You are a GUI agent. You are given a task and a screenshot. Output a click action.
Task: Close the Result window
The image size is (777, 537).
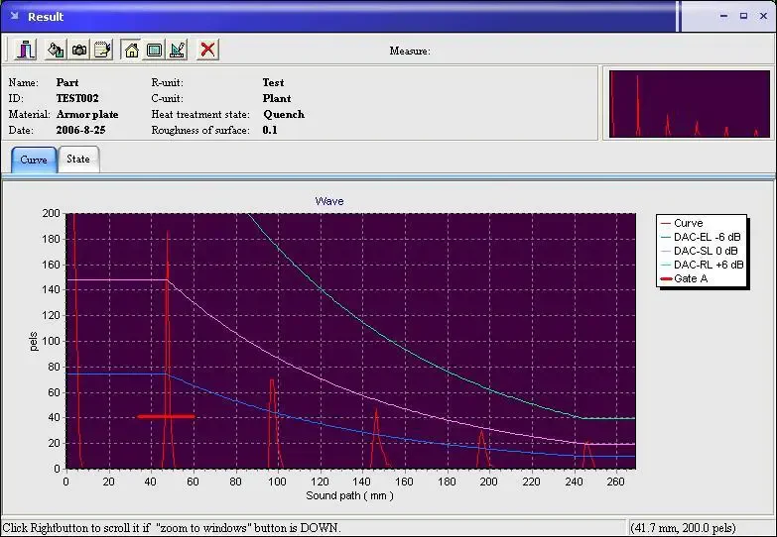click(x=764, y=16)
